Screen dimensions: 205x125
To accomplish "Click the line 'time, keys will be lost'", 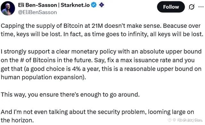I will pos(102,34).
